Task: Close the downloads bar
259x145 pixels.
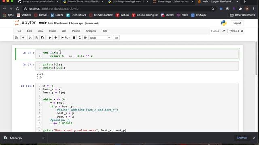Action: [254, 138]
